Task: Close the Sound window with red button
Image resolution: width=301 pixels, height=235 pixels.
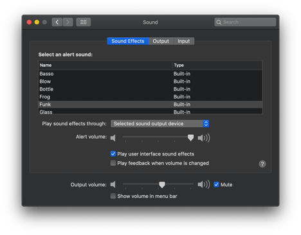Action: point(29,22)
